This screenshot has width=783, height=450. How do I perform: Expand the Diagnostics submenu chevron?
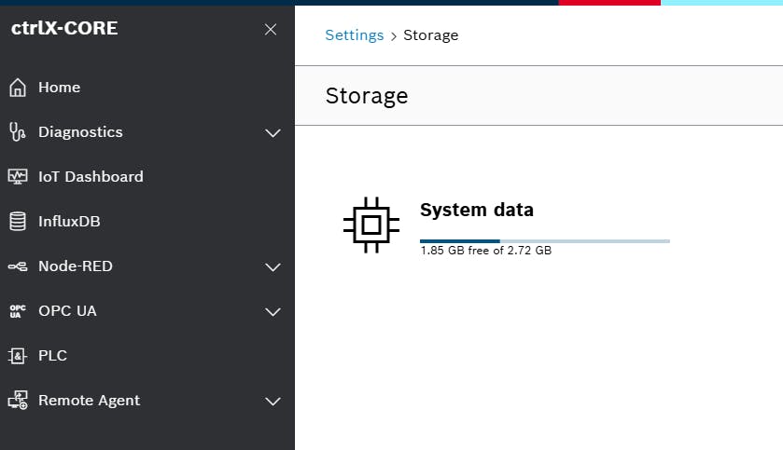point(273,133)
